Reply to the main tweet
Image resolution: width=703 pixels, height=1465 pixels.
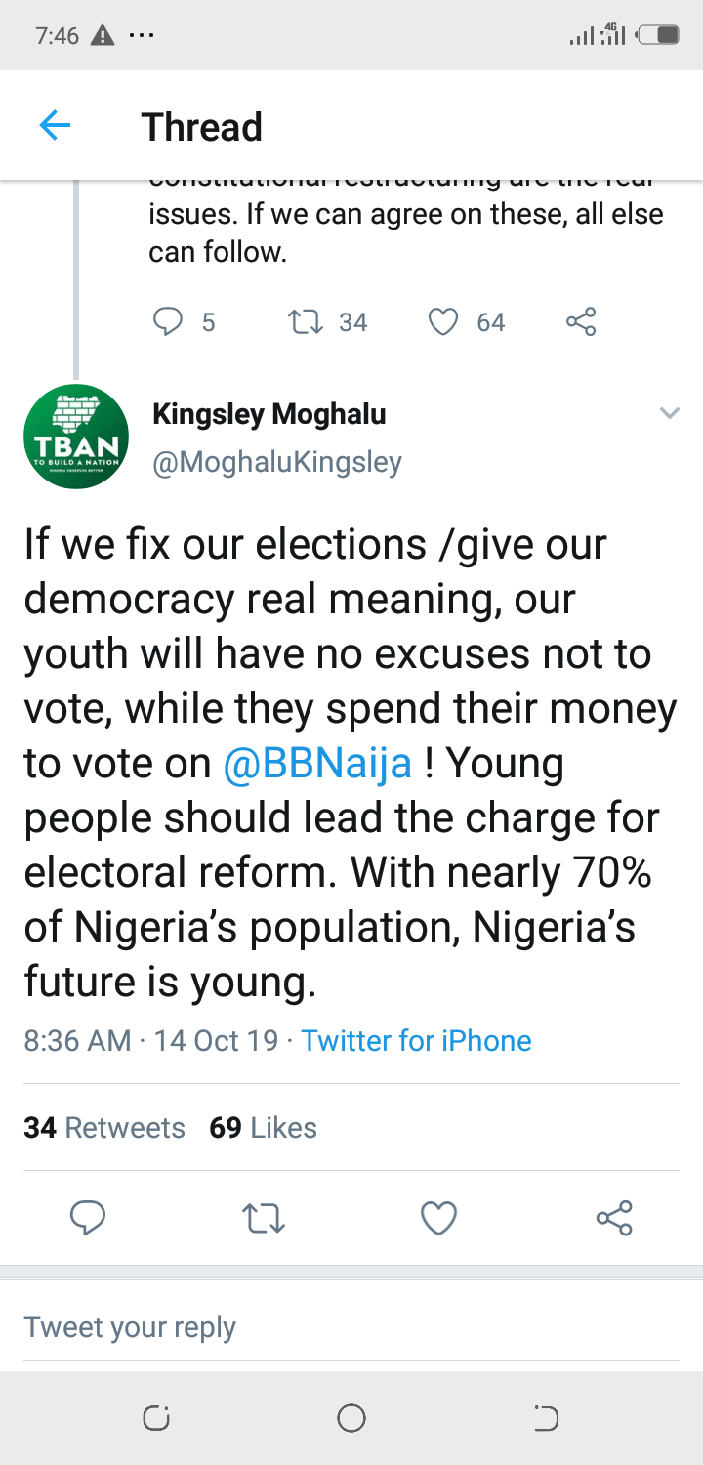click(x=88, y=1217)
